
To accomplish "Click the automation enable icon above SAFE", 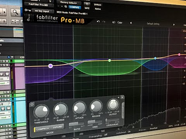I will (x=87, y=4).
